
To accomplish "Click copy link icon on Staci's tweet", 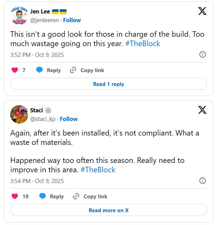I will (76, 196).
